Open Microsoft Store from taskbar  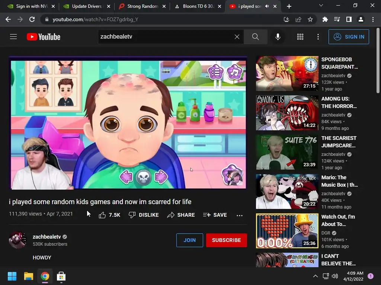61,276
